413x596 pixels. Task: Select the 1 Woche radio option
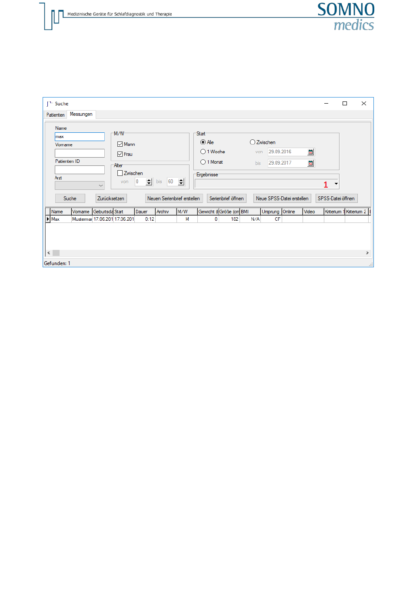coord(203,152)
